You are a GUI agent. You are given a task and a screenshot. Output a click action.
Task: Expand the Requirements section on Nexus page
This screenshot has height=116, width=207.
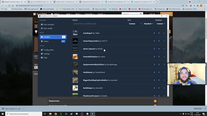point(155,101)
